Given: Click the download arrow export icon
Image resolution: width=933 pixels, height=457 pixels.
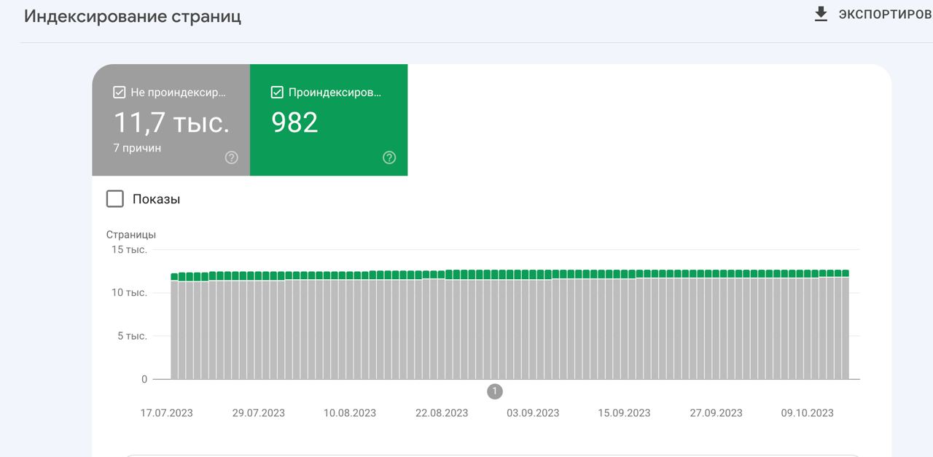Looking at the screenshot, I should [821, 15].
